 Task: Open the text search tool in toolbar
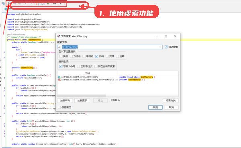(x=9, y=3)
